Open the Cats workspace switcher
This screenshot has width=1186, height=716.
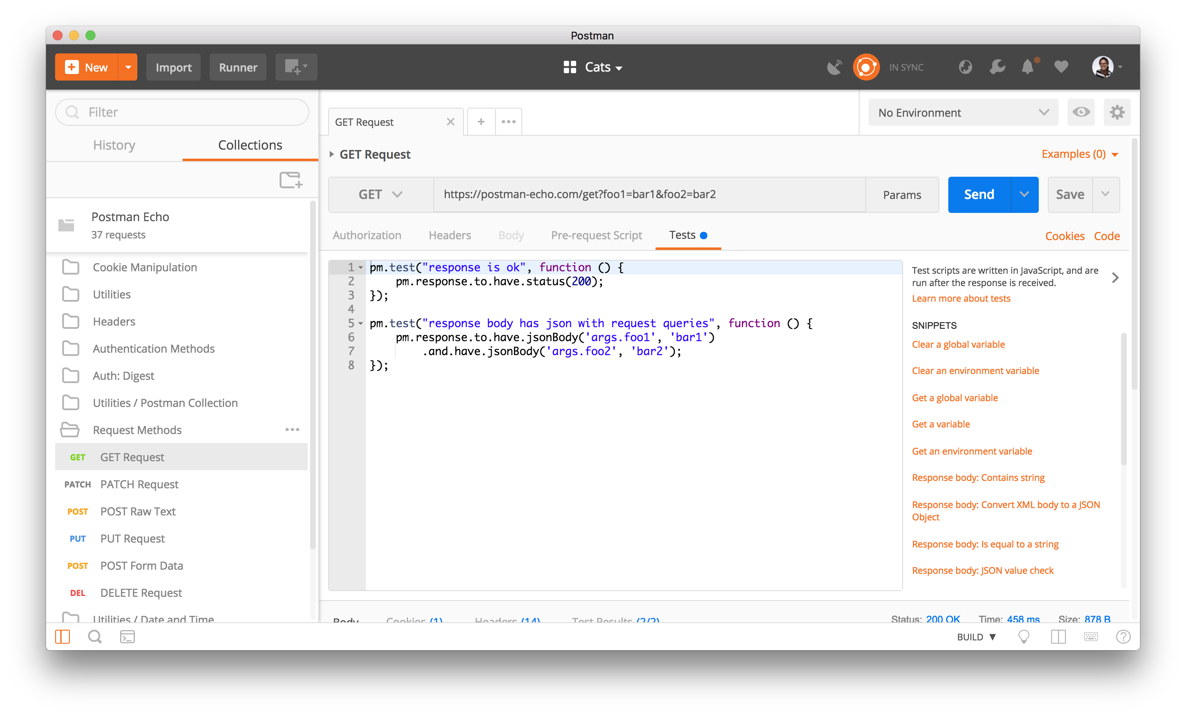tap(593, 67)
